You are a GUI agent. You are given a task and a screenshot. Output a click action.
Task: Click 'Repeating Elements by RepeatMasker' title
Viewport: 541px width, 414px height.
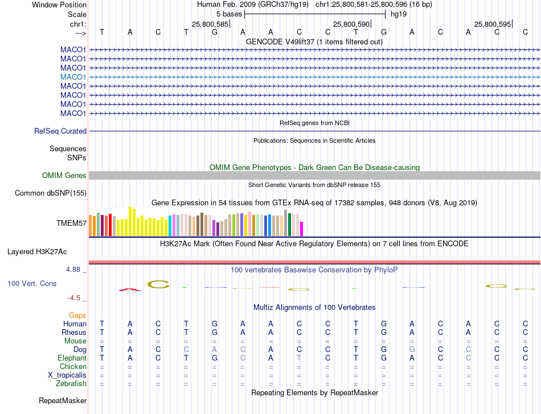pos(314,393)
